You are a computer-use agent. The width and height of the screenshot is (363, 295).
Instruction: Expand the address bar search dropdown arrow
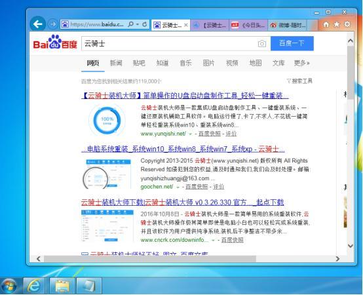tap(138, 24)
